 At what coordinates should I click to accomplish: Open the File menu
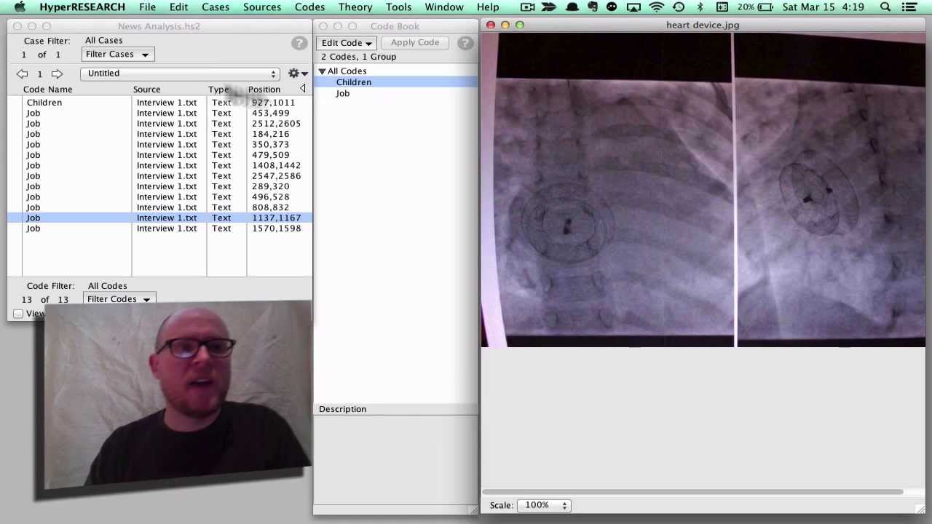pos(147,7)
